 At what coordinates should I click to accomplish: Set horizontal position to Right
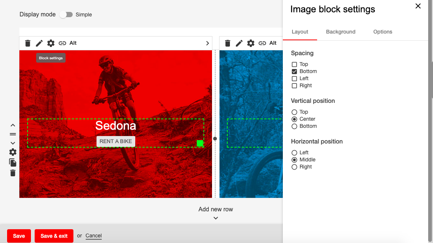coord(294,167)
